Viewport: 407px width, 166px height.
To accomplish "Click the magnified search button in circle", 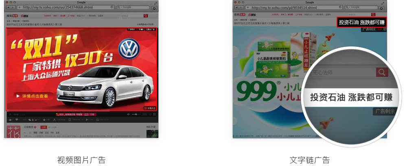I will pos(382,72).
